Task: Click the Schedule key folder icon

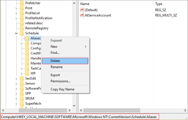Action: click(22, 33)
